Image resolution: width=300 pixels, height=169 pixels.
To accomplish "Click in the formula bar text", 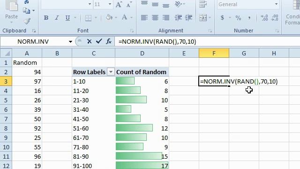I will coord(157,42).
